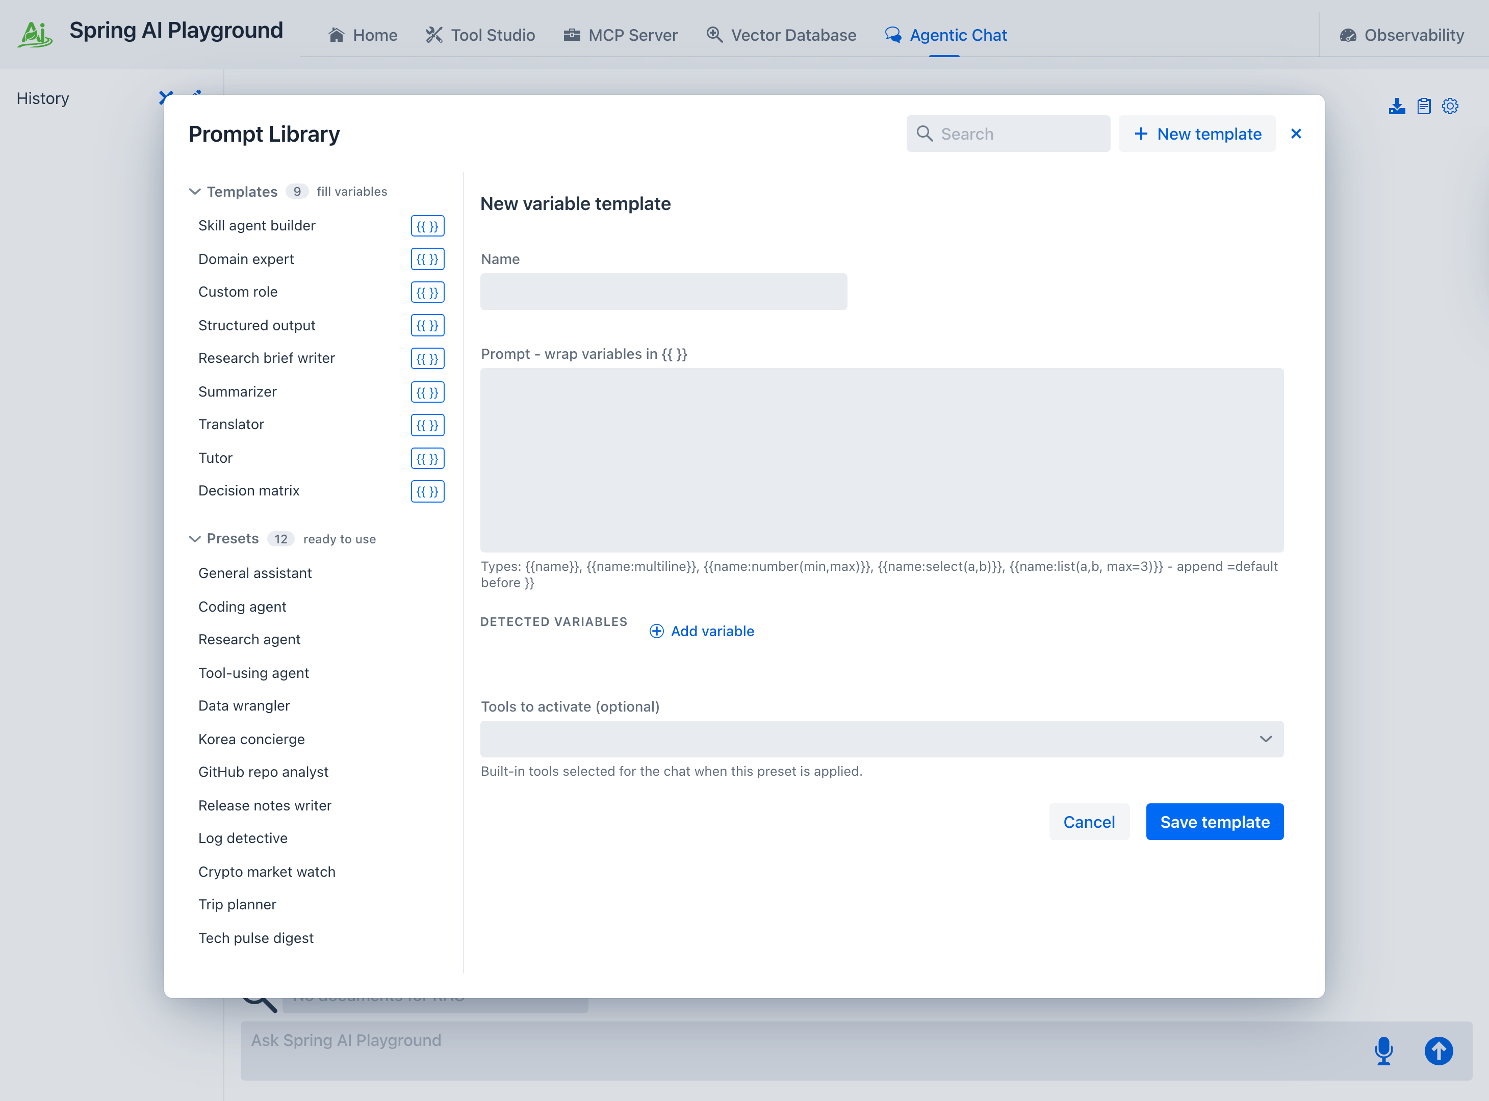Open variables for Domain expert template
Screen dimensions: 1489x1101
(x=427, y=259)
